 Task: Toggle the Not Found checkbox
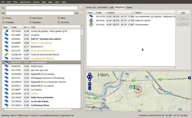point(30,18)
